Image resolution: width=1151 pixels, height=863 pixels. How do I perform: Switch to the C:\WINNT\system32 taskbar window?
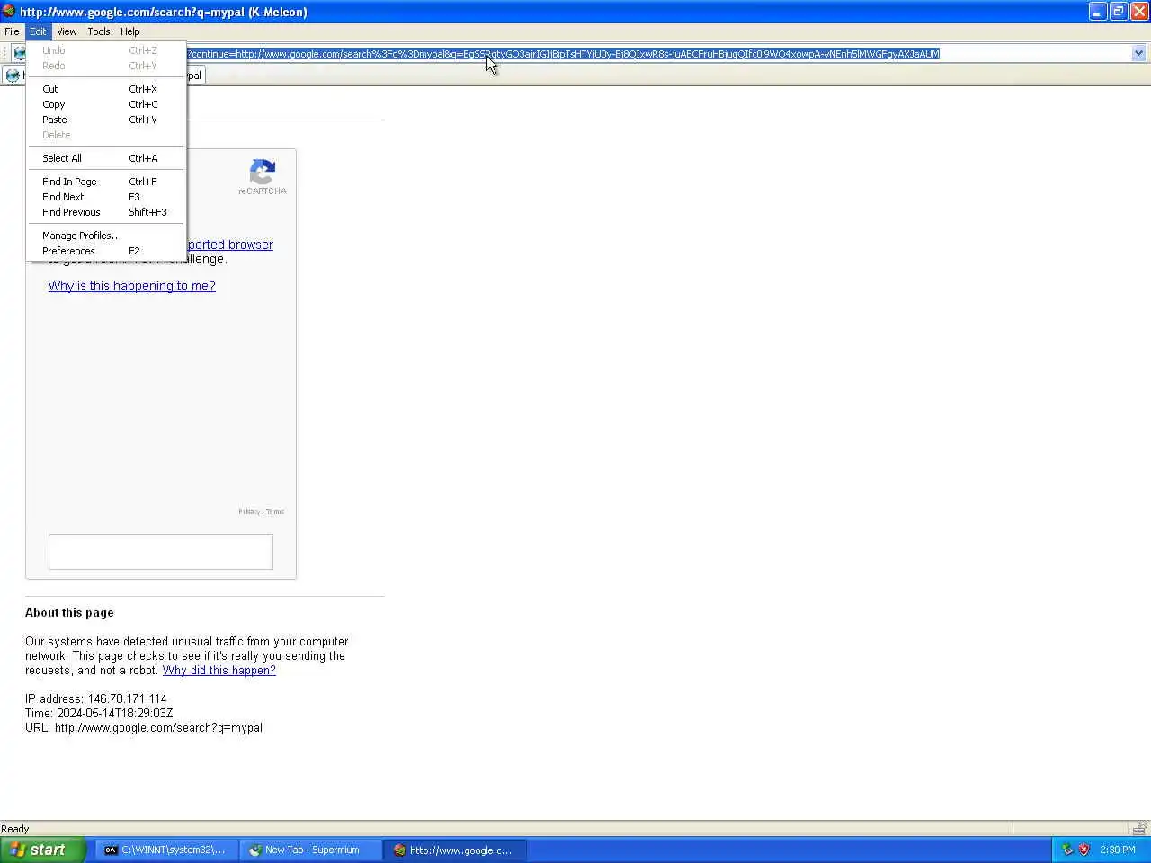(166, 850)
